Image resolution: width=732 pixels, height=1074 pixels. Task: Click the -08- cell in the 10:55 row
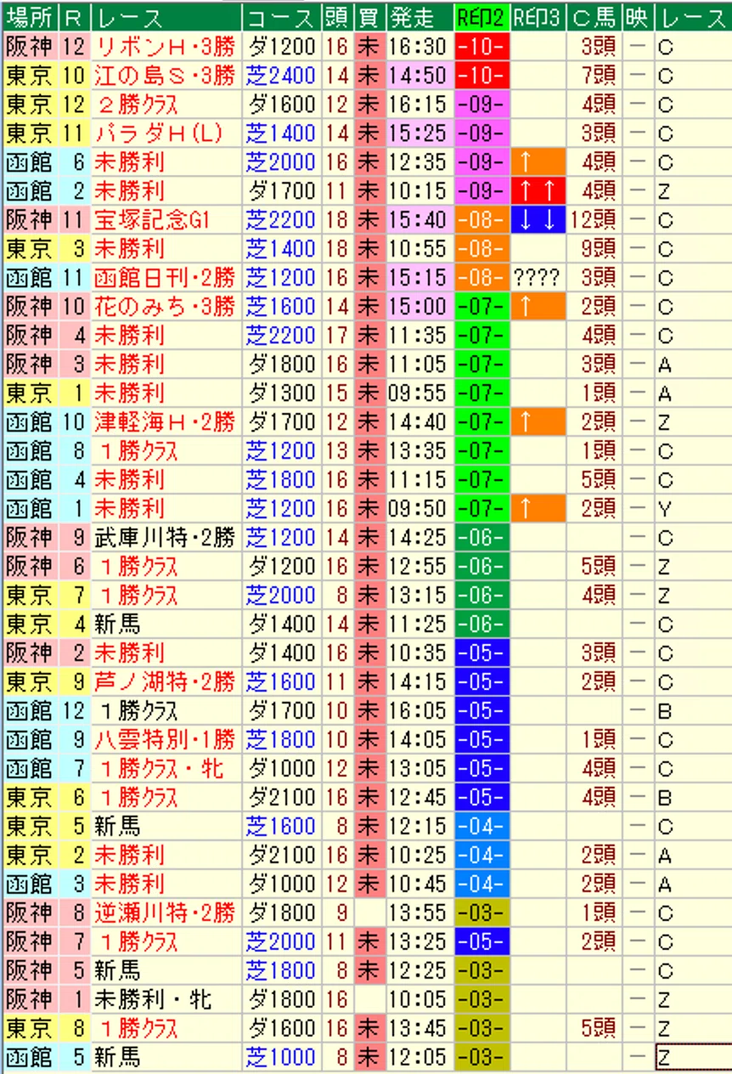coord(481,249)
